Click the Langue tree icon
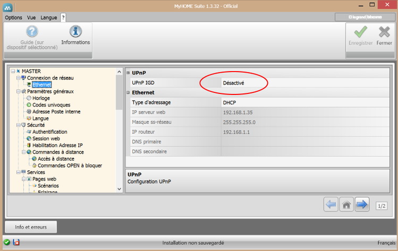 pyautogui.click(x=29, y=118)
